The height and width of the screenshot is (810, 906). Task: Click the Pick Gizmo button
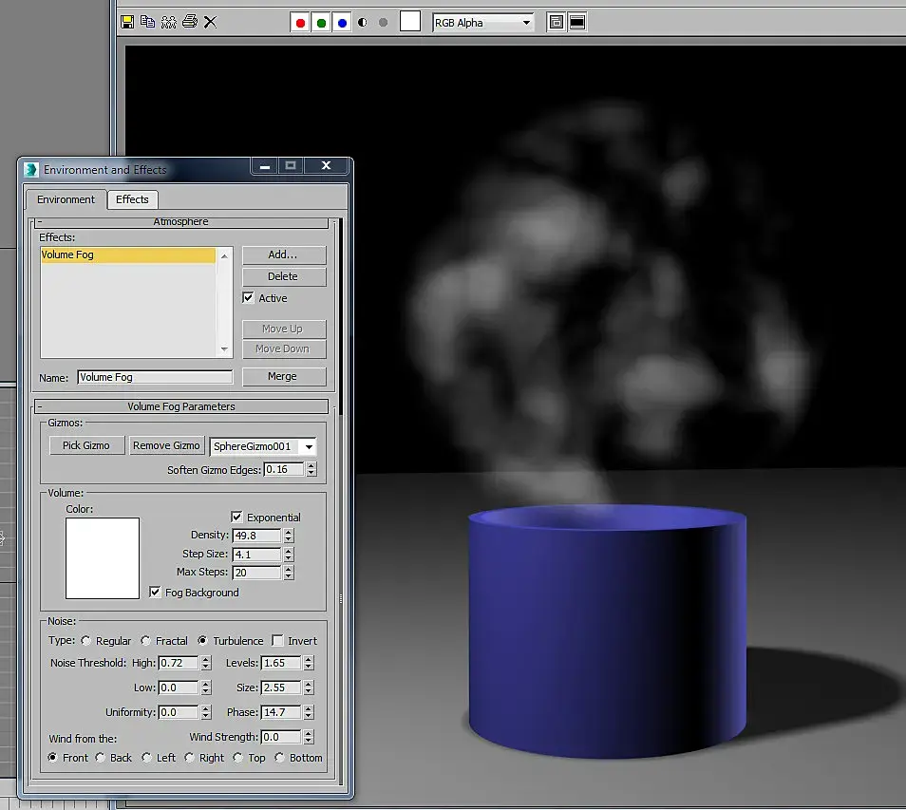pyautogui.click(x=86, y=445)
